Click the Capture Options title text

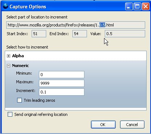[x=28, y=7]
